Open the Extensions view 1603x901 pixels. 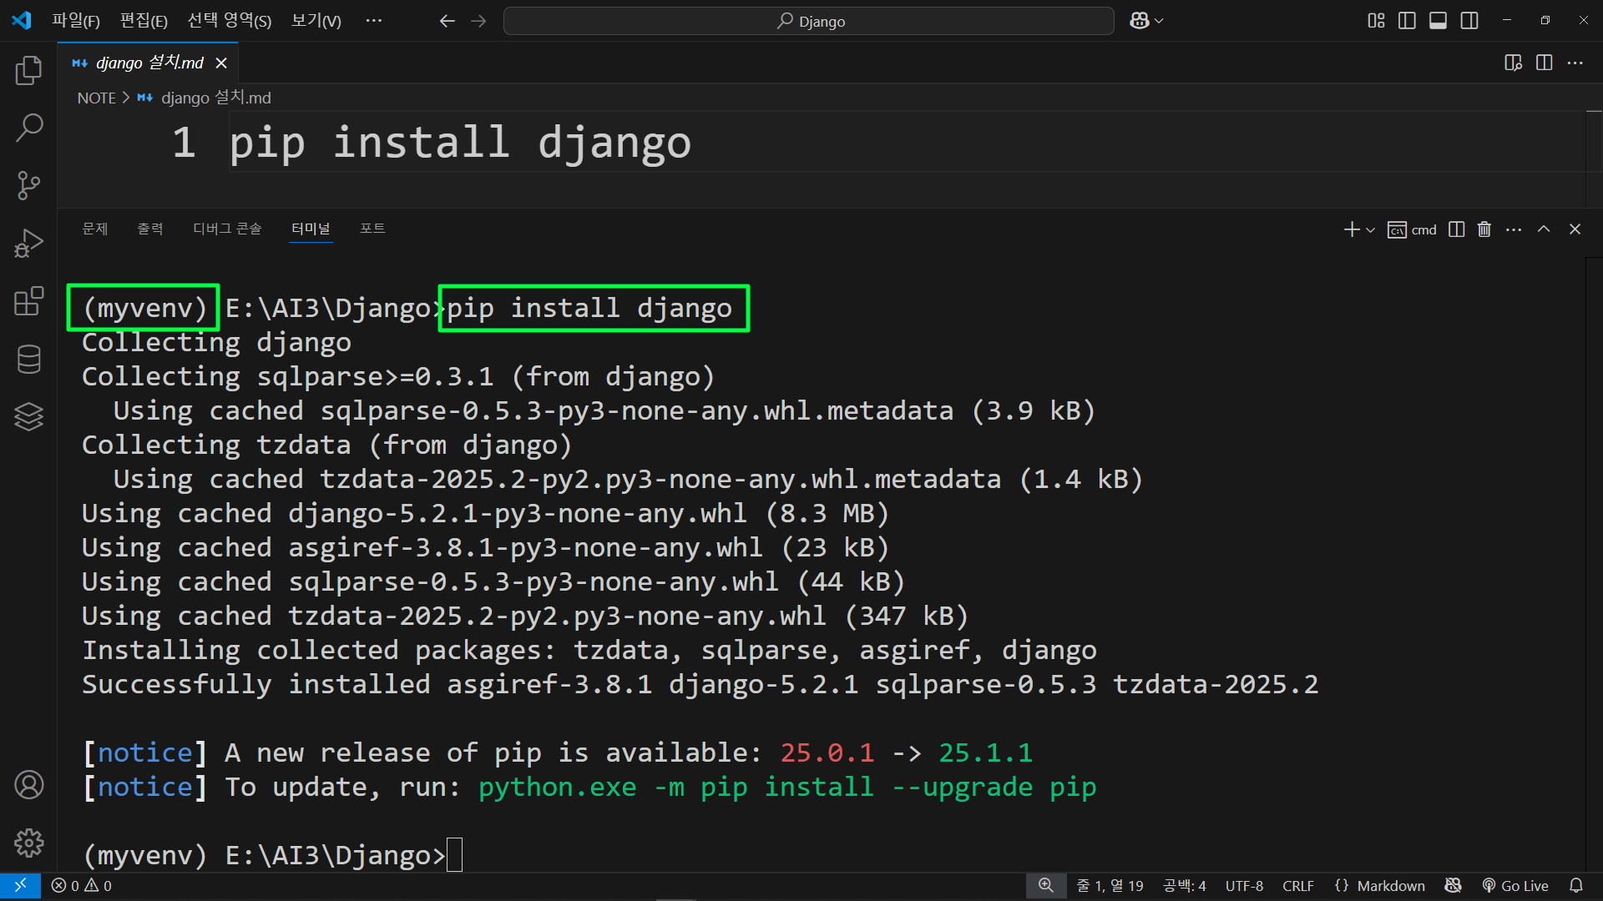28,300
